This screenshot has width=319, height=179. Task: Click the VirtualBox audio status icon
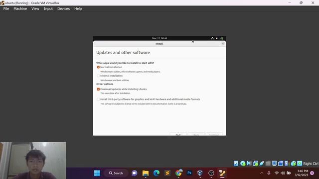pos(249,164)
